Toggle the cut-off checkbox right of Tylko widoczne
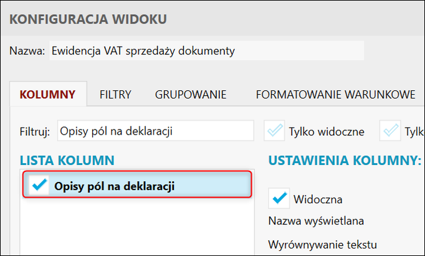This screenshot has width=425, height=256. tap(392, 131)
